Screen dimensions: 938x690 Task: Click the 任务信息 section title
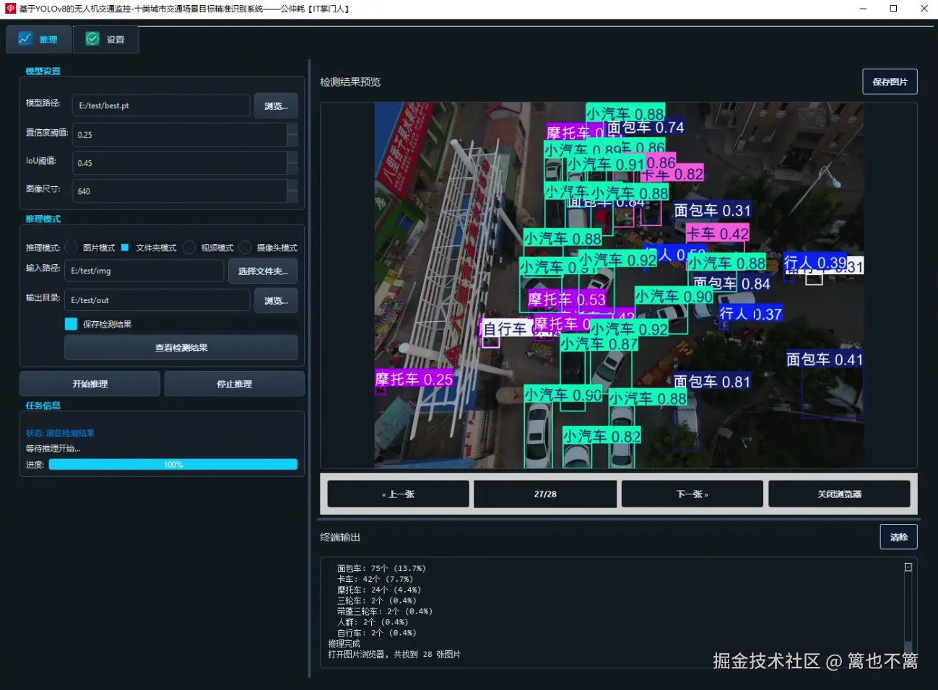tap(43, 406)
